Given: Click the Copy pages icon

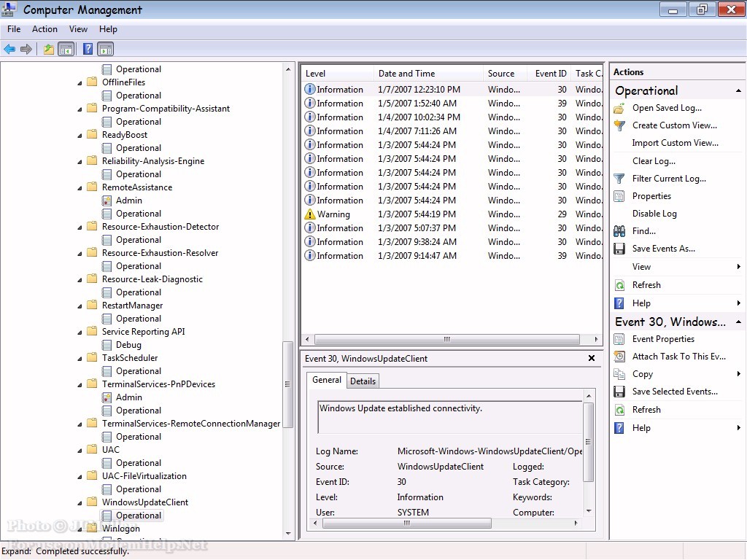Looking at the screenshot, I should (619, 374).
